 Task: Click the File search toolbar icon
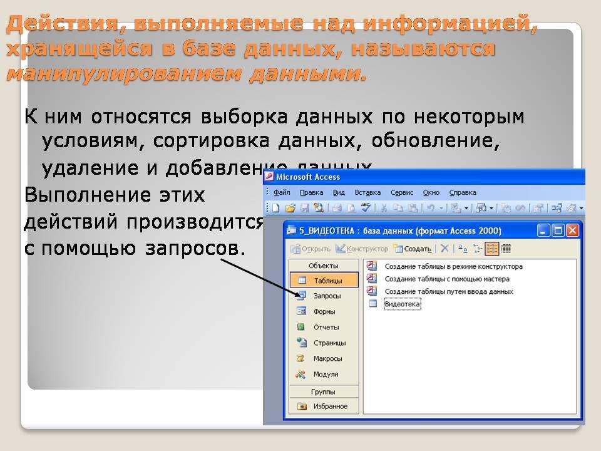pyautogui.click(x=318, y=208)
